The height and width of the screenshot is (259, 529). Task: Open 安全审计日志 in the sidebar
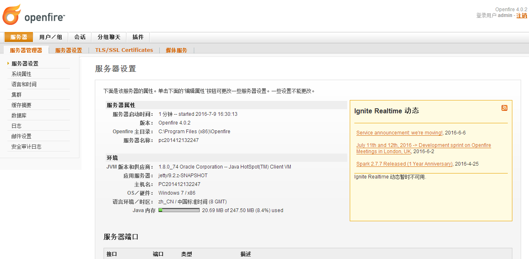point(26,147)
